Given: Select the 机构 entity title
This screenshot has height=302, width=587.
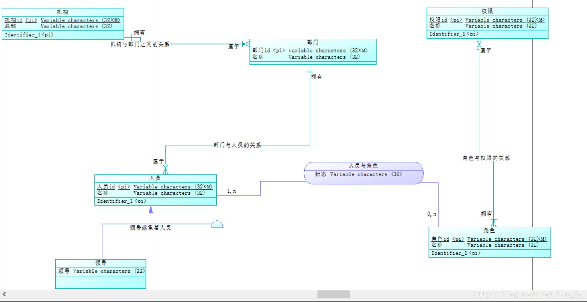Looking at the screenshot, I should pos(63,12).
